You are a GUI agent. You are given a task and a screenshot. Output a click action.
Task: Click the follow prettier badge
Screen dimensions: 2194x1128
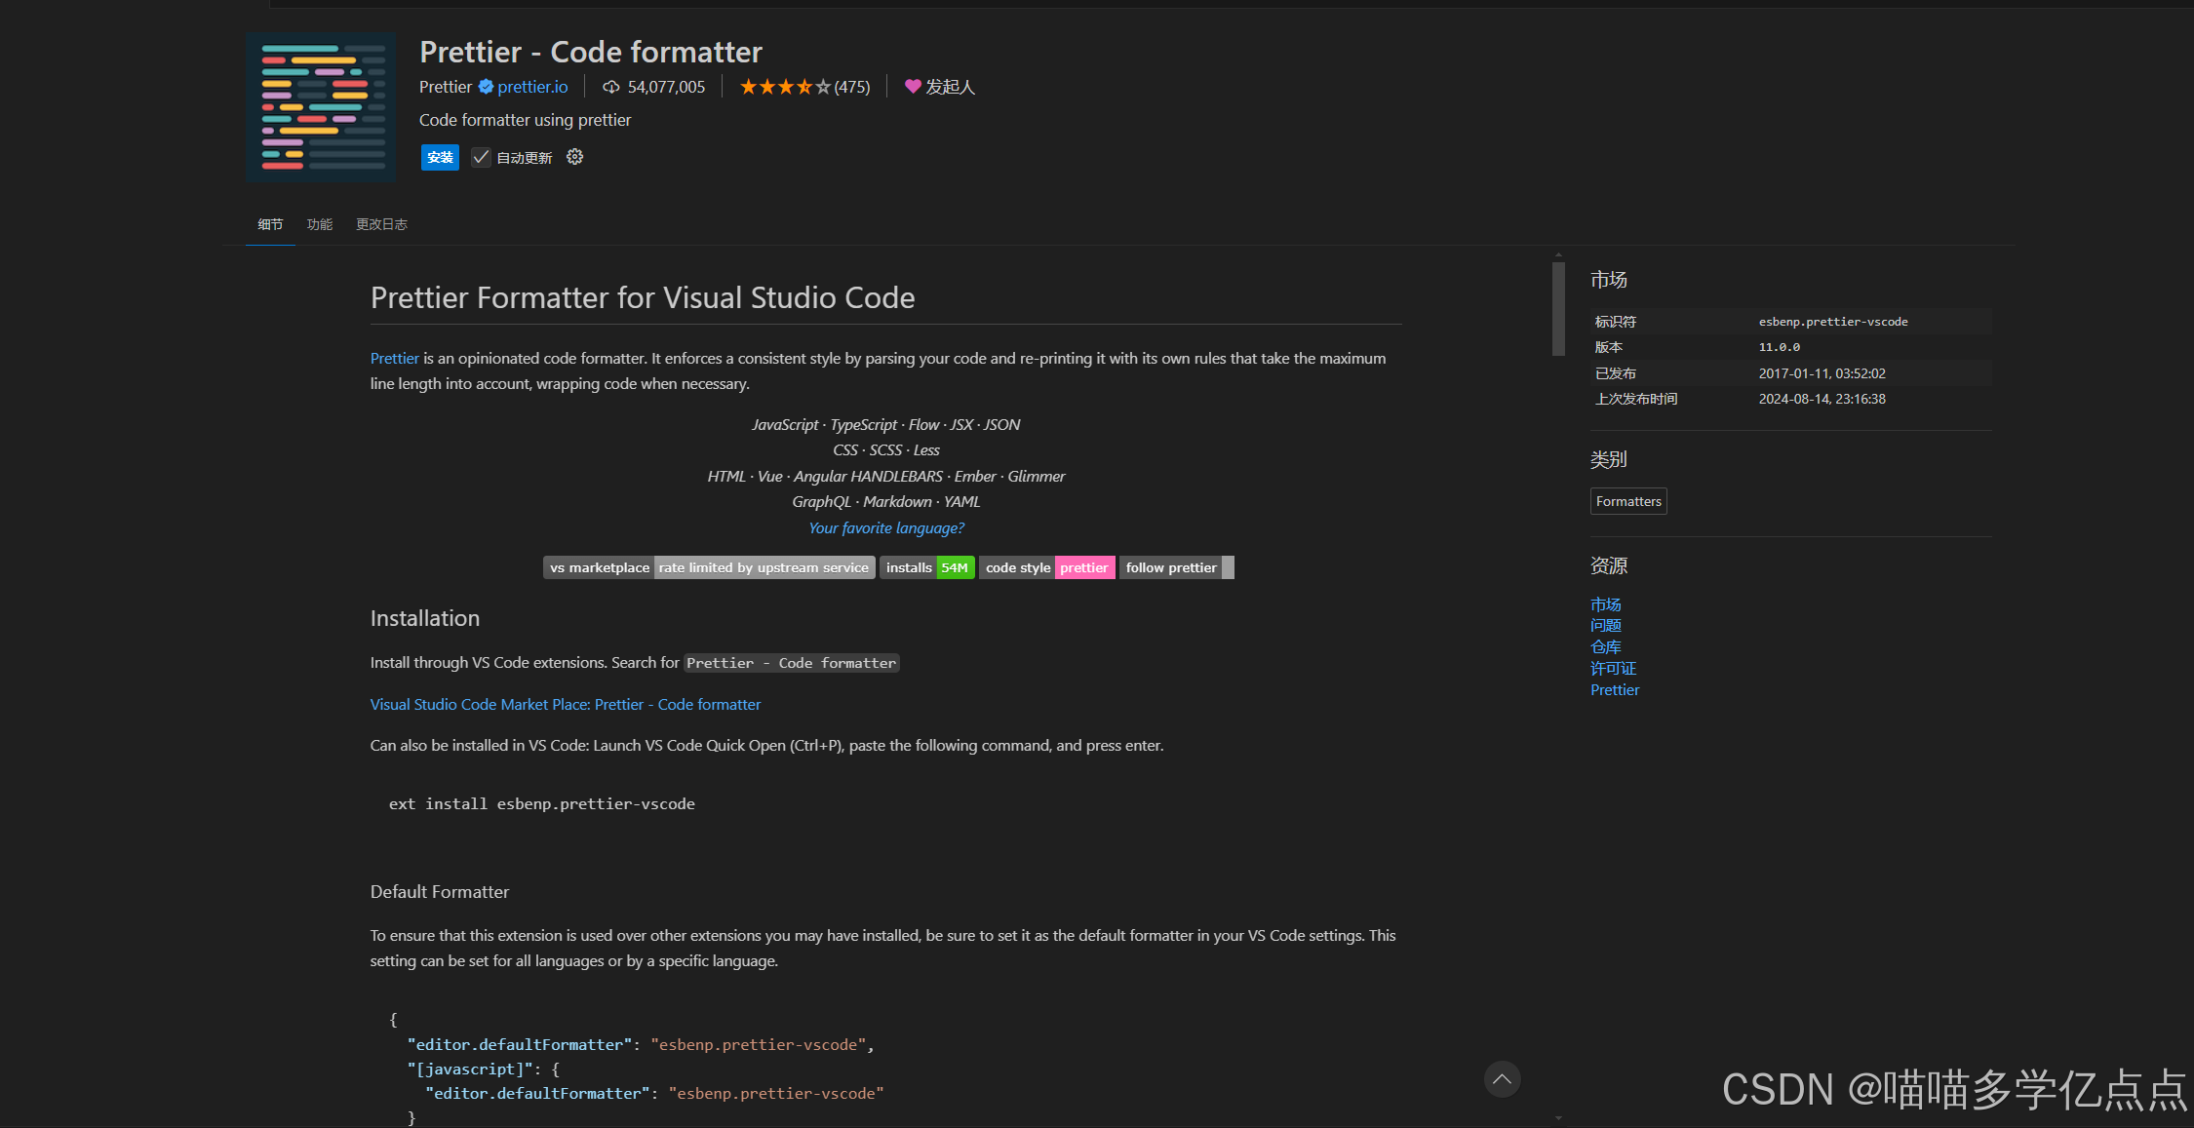(x=1177, y=567)
